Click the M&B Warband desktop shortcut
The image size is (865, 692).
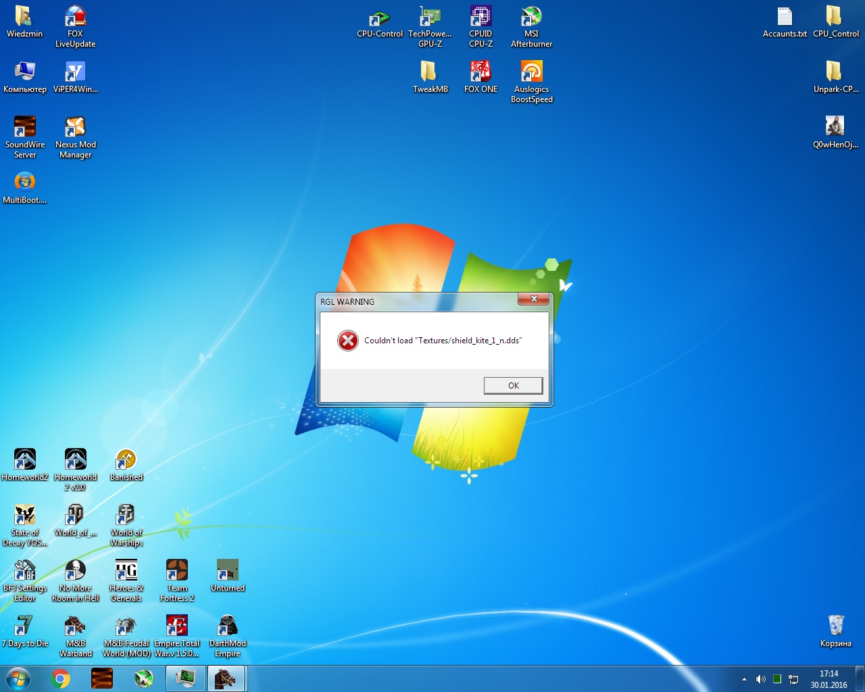pyautogui.click(x=75, y=627)
